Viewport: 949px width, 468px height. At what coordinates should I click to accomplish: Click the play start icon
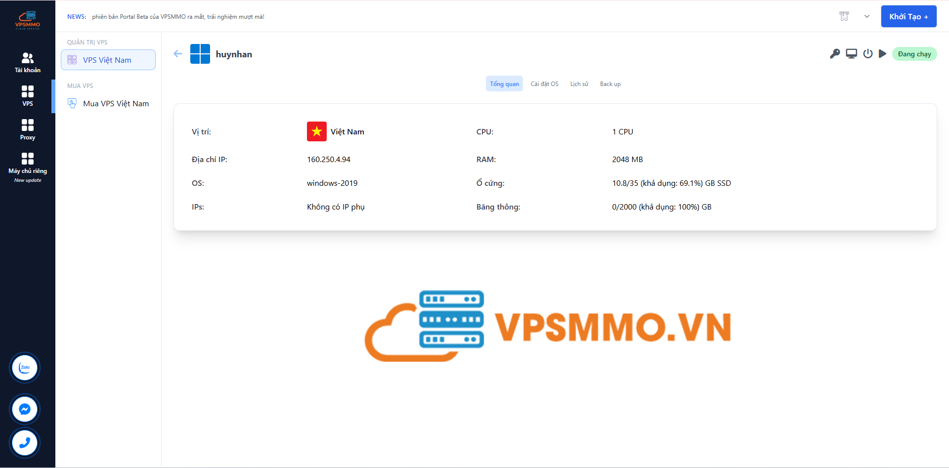coord(882,54)
